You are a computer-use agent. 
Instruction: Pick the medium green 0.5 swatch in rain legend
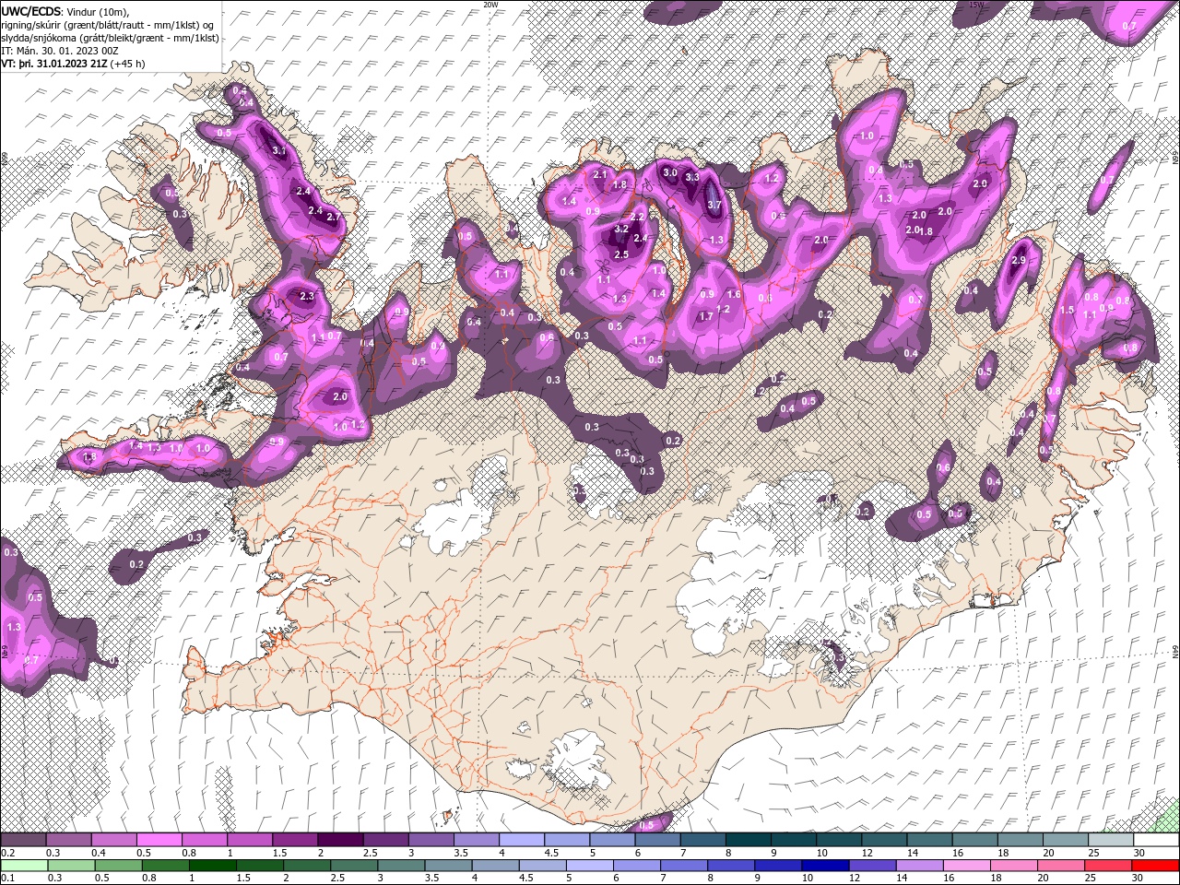pyautogui.click(x=118, y=866)
